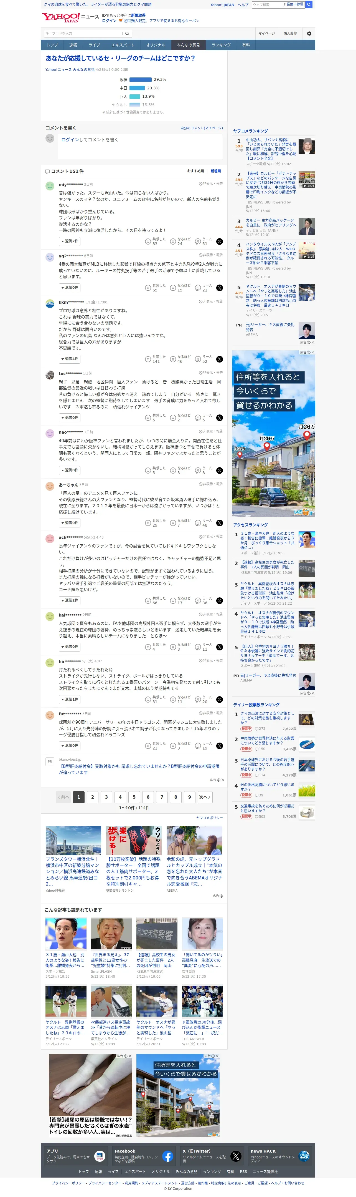Click うーん reaction on yg2******** comment
Viewport: 356px width, 1197px height.
click(204, 288)
